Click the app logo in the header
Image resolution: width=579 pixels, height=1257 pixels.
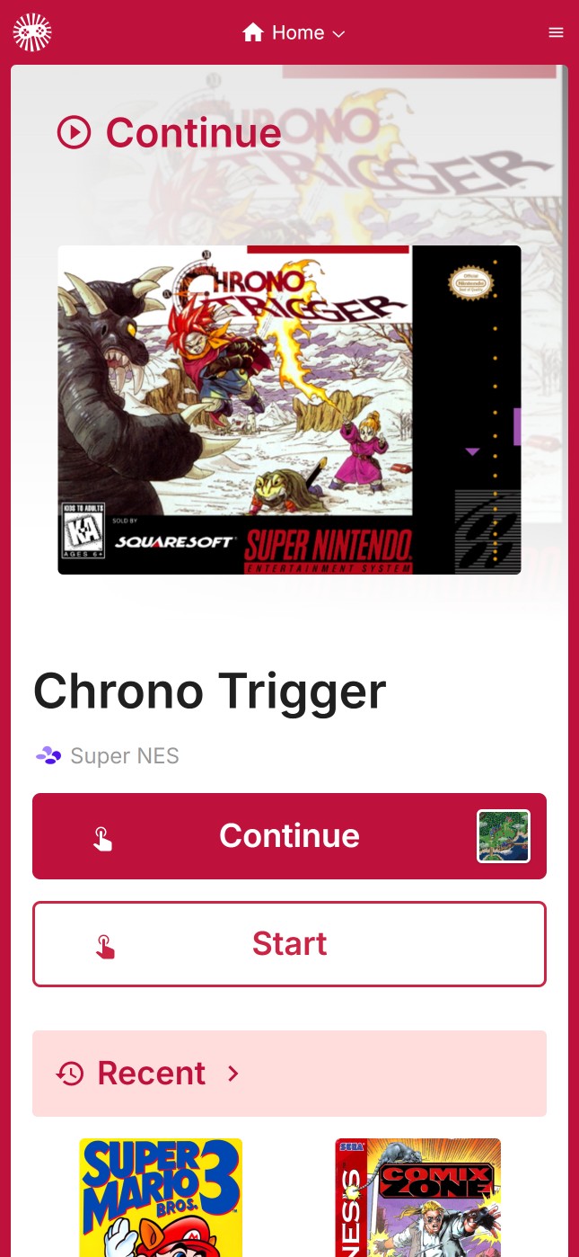click(x=32, y=32)
